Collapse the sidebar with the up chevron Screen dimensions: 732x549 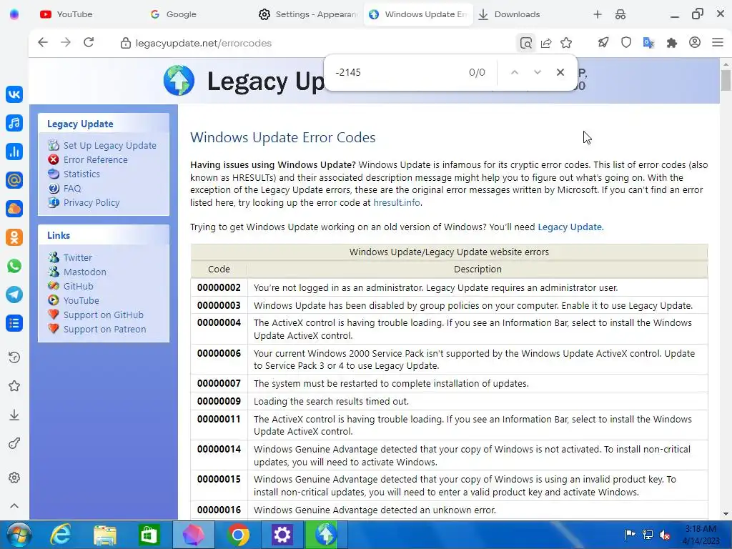pos(14,506)
